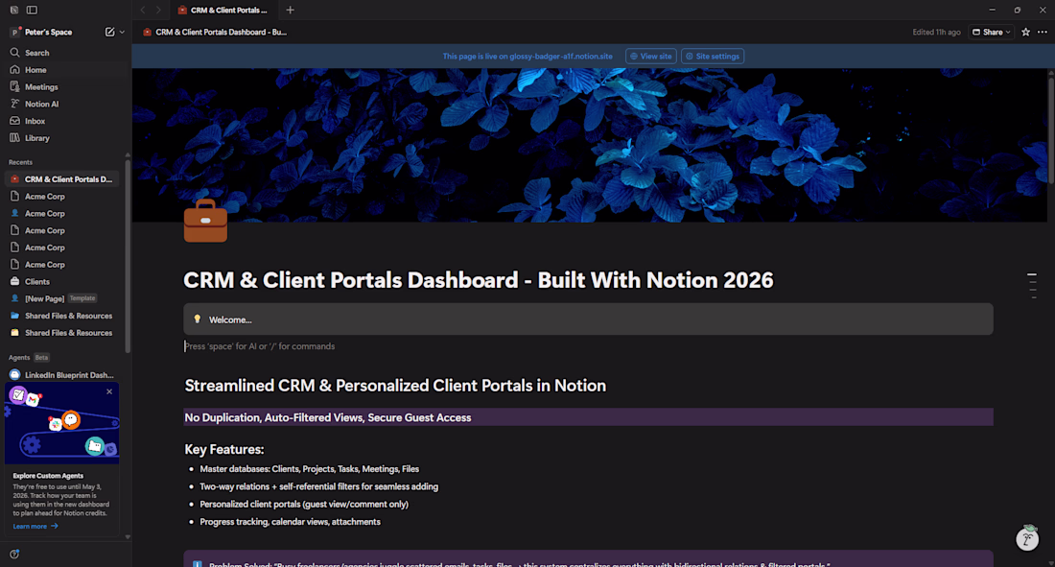
Task: Open the LinkedIn Blueprint Dash agent
Action: click(x=62, y=375)
